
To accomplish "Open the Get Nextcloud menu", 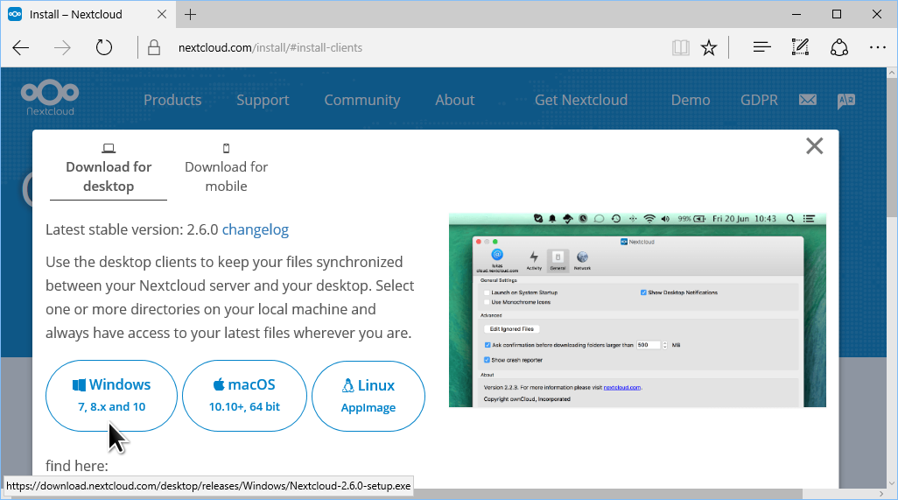I will [x=580, y=100].
